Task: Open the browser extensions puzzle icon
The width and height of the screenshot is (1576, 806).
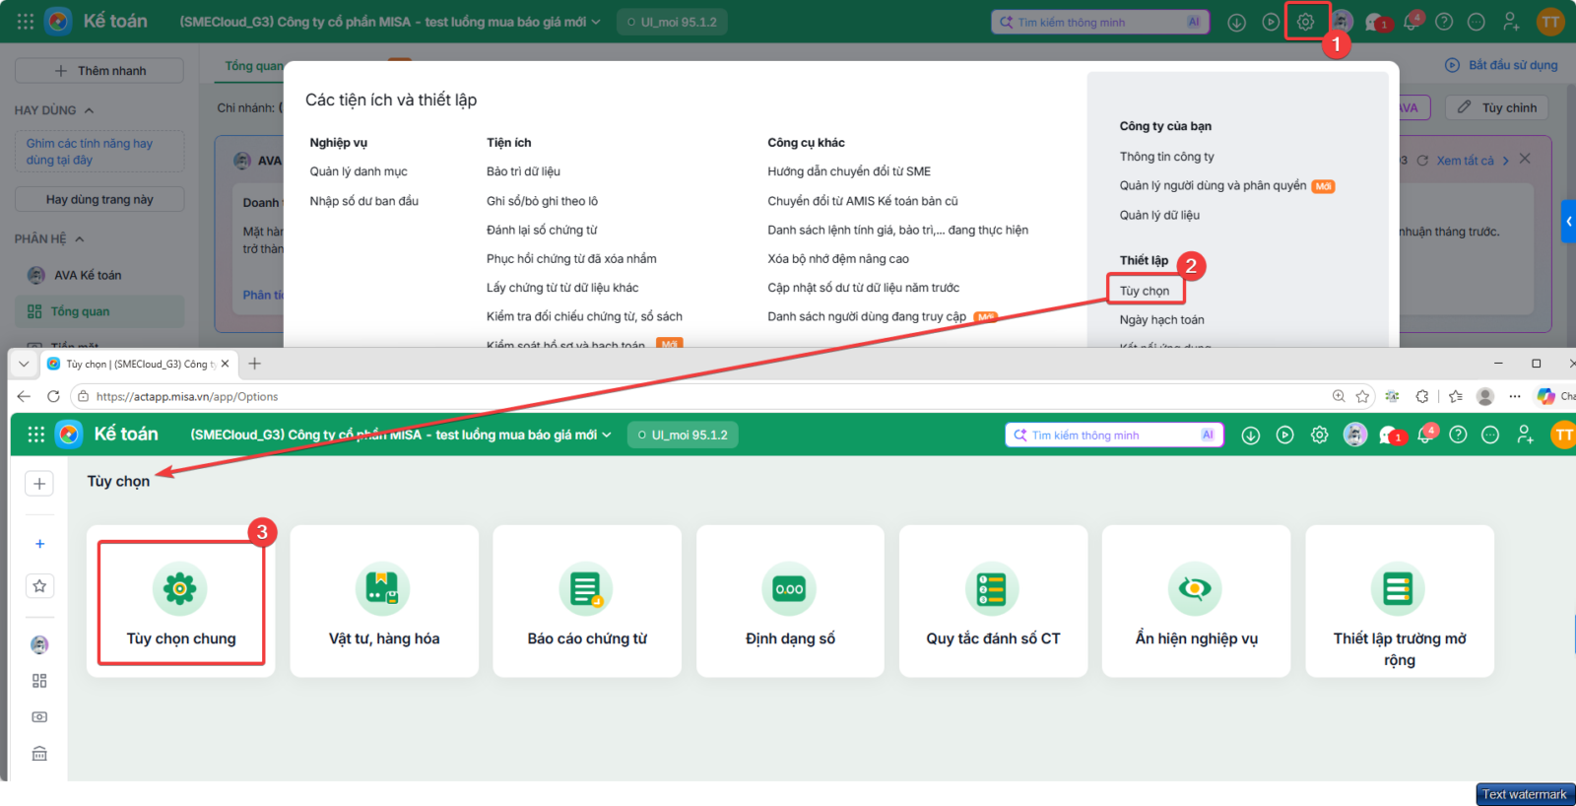Action: [x=1422, y=396]
